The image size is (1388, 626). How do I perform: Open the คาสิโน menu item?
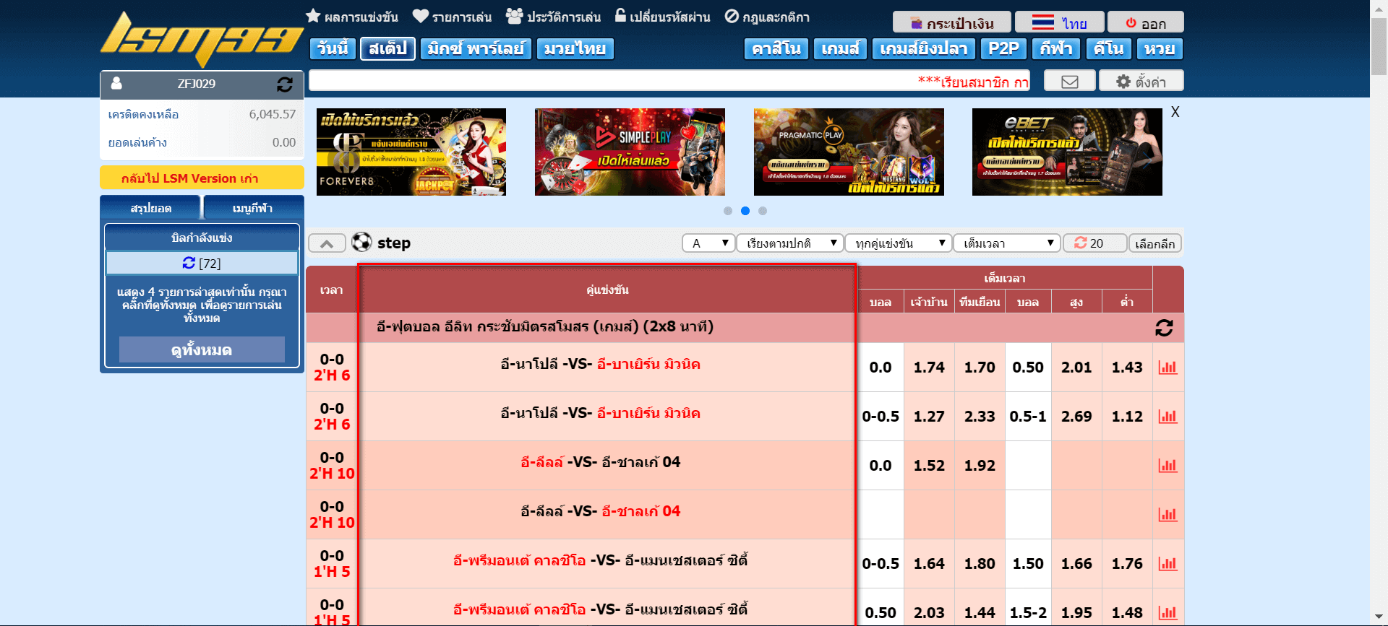pos(776,48)
